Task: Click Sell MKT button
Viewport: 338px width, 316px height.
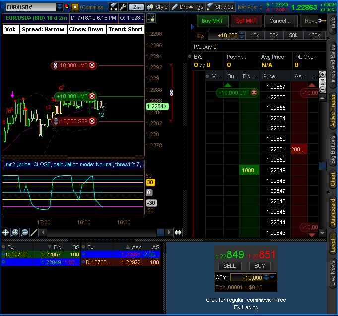Action: tap(246, 21)
